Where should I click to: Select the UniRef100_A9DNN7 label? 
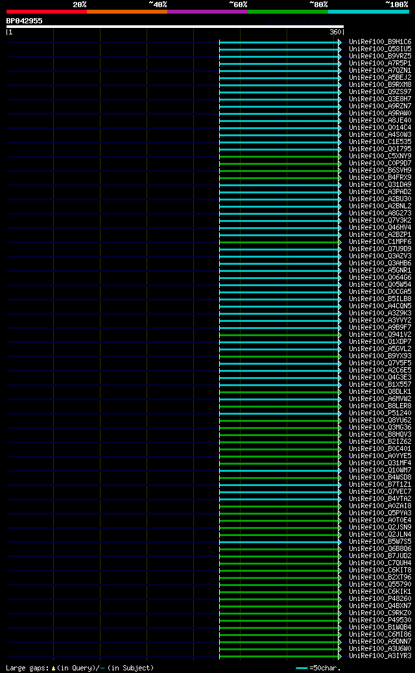click(380, 642)
